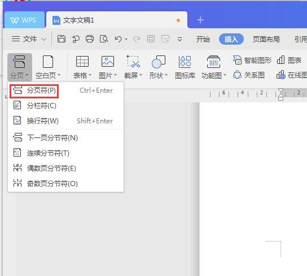Expand the 文件 menu chevron
The image size is (307, 276).
click(44, 39)
